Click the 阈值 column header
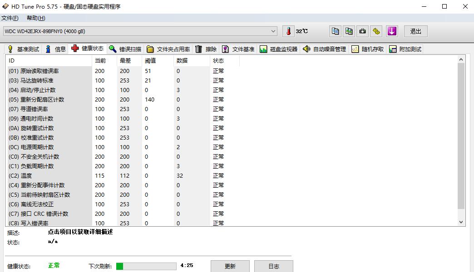474x272 pixels. click(158, 61)
